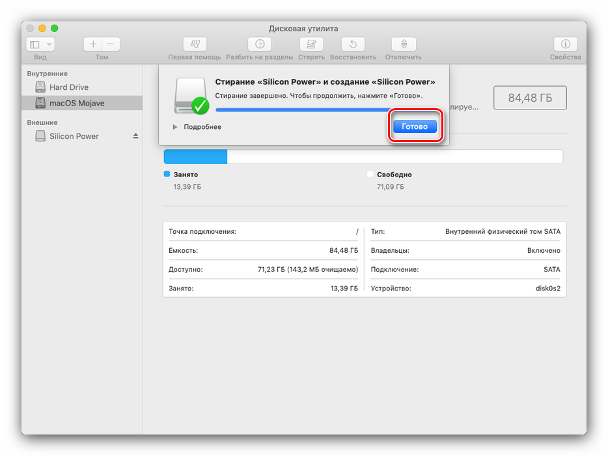Click the Erase (Стереть) toolbar icon
The height and width of the screenshot is (456, 608).
pos(311,44)
